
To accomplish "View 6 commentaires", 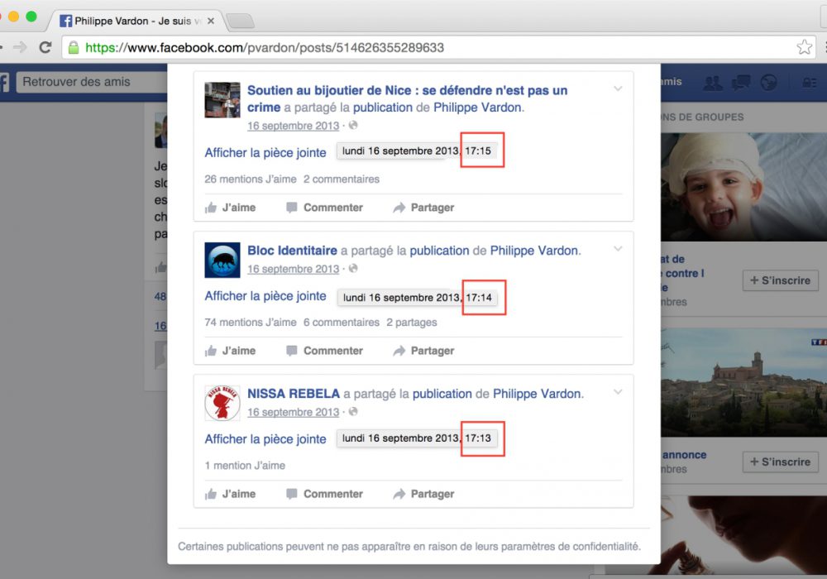I will coord(342,323).
